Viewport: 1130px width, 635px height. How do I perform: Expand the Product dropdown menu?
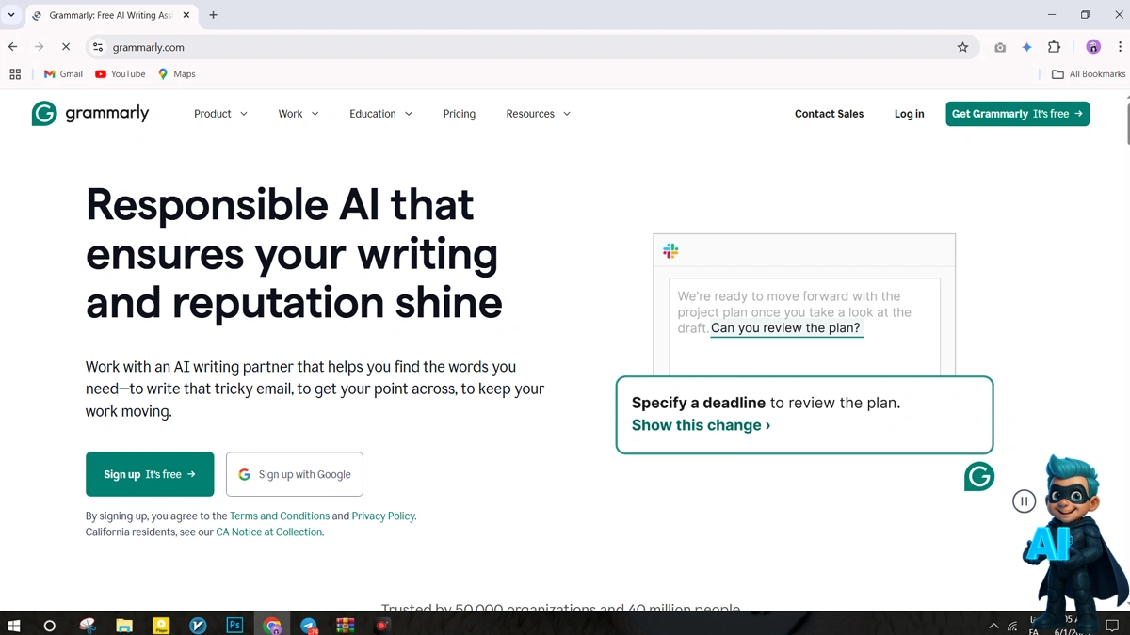[x=221, y=114]
